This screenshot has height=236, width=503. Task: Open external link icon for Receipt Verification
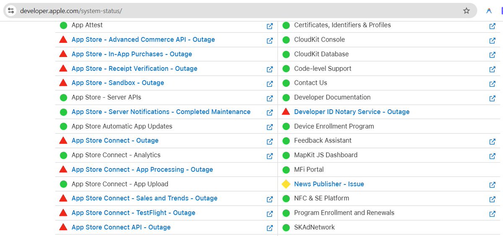coord(270,69)
